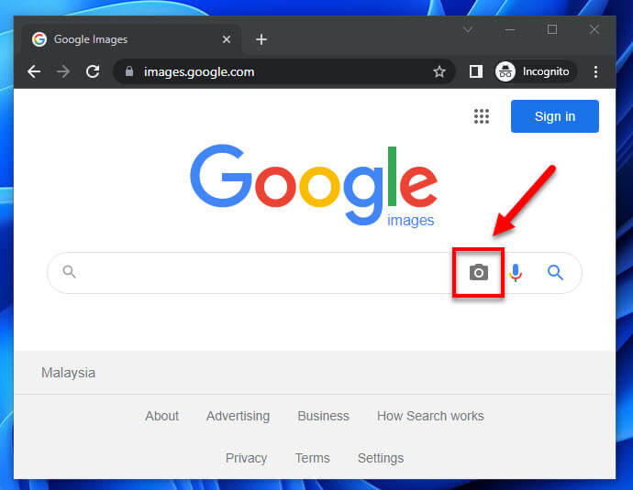Image resolution: width=633 pixels, height=490 pixels.
Task: Open How Search works link
Action: click(430, 416)
